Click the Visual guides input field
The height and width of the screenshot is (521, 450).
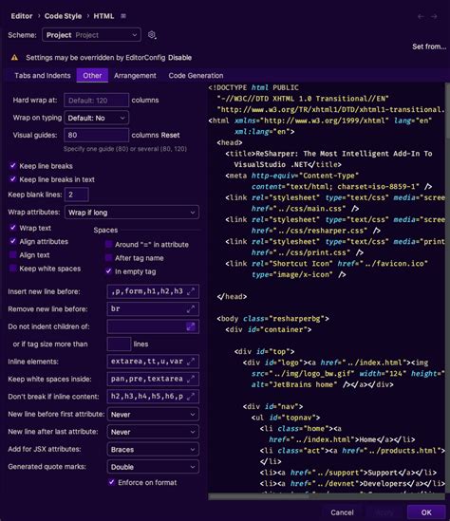[97, 136]
